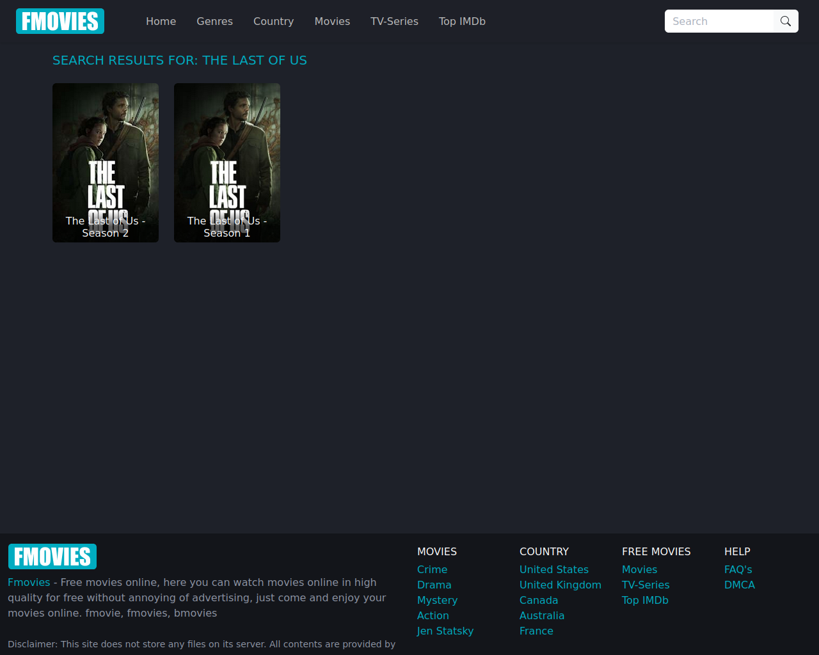
Task: Open The Last of Us Season 1 poster
Action: click(227, 162)
